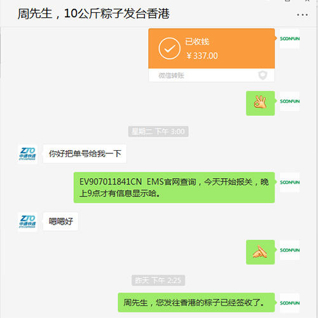Click the 微信转账 footer label
318x318 pixels.
pyautogui.click(x=171, y=76)
